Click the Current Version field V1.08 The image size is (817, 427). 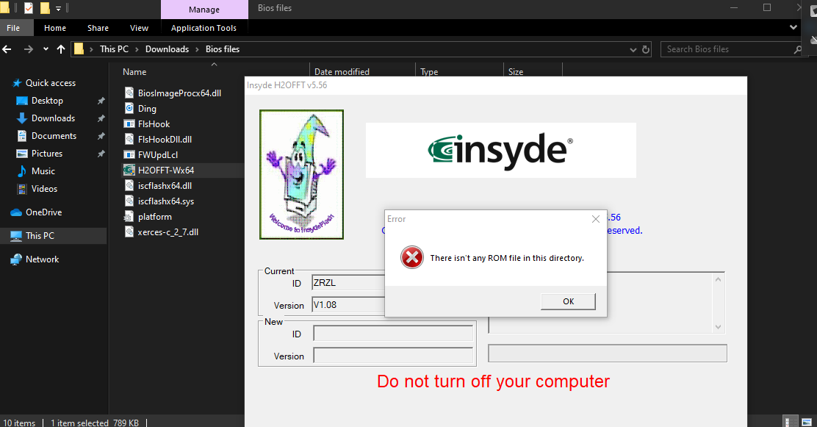[x=348, y=305]
